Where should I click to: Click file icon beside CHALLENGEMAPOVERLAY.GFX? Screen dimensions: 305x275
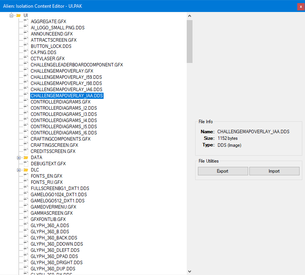(x=26, y=71)
